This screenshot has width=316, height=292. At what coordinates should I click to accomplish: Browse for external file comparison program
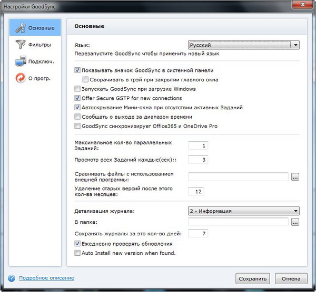pyautogui.click(x=295, y=177)
